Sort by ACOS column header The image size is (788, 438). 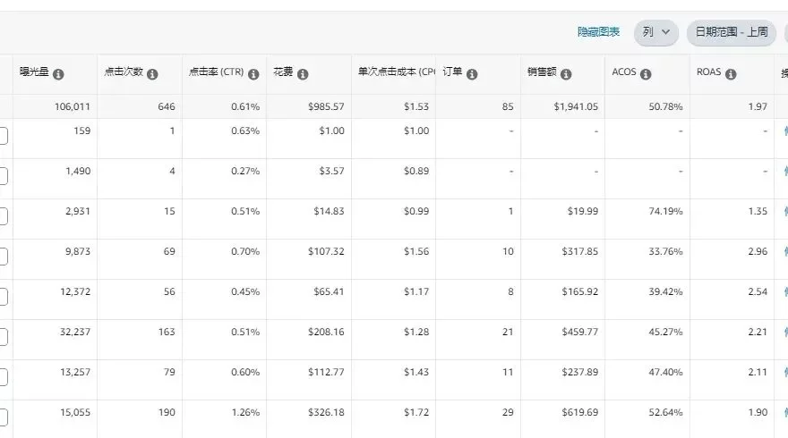623,72
